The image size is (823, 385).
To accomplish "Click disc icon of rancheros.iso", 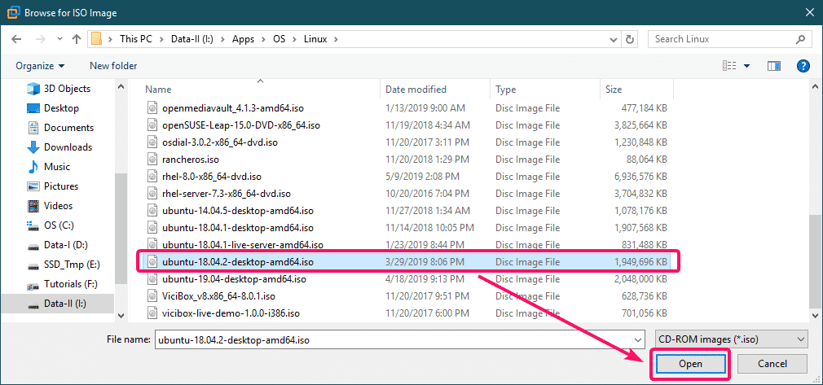I will (x=152, y=160).
